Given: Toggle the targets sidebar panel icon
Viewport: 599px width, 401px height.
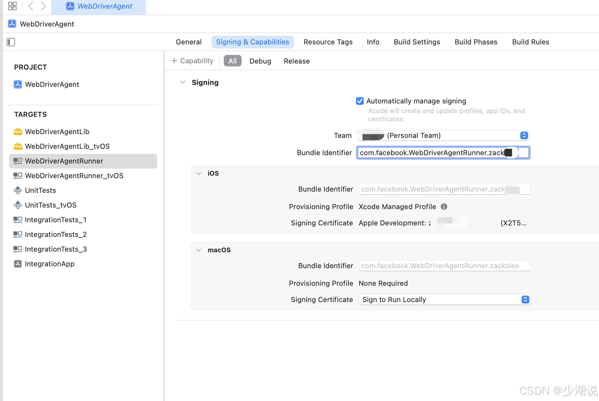Looking at the screenshot, I should (x=11, y=42).
